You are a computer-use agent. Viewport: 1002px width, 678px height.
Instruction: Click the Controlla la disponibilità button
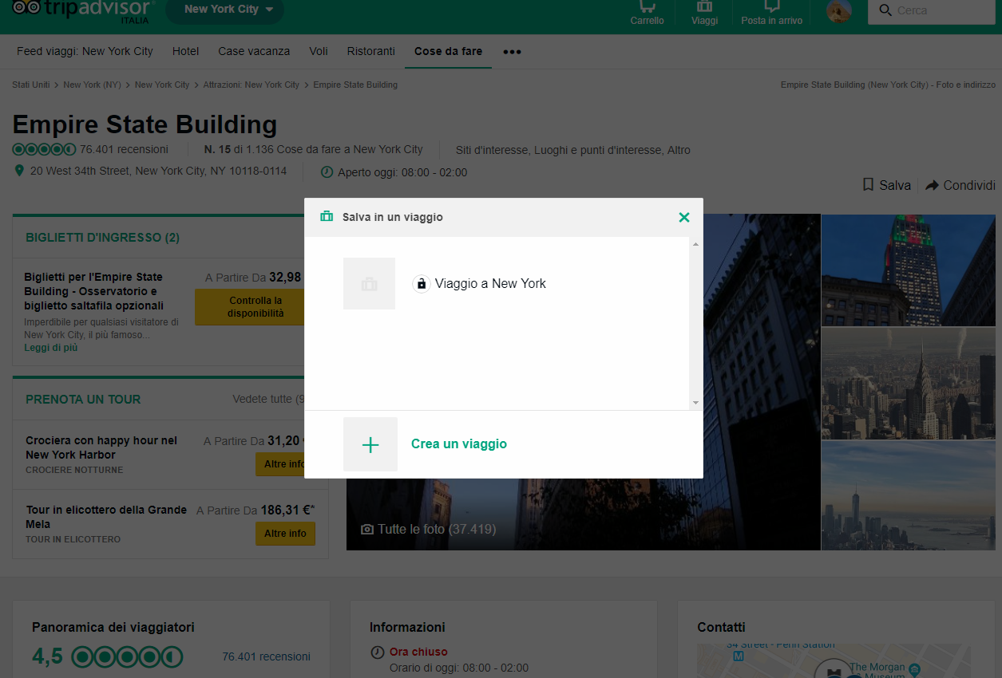point(250,307)
